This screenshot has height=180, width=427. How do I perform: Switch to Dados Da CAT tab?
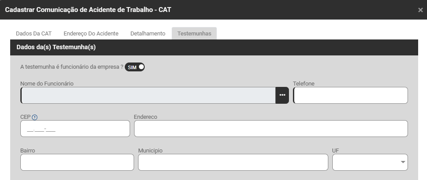[x=34, y=33]
